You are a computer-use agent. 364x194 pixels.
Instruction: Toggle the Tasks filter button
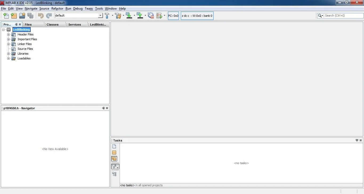tap(115, 167)
